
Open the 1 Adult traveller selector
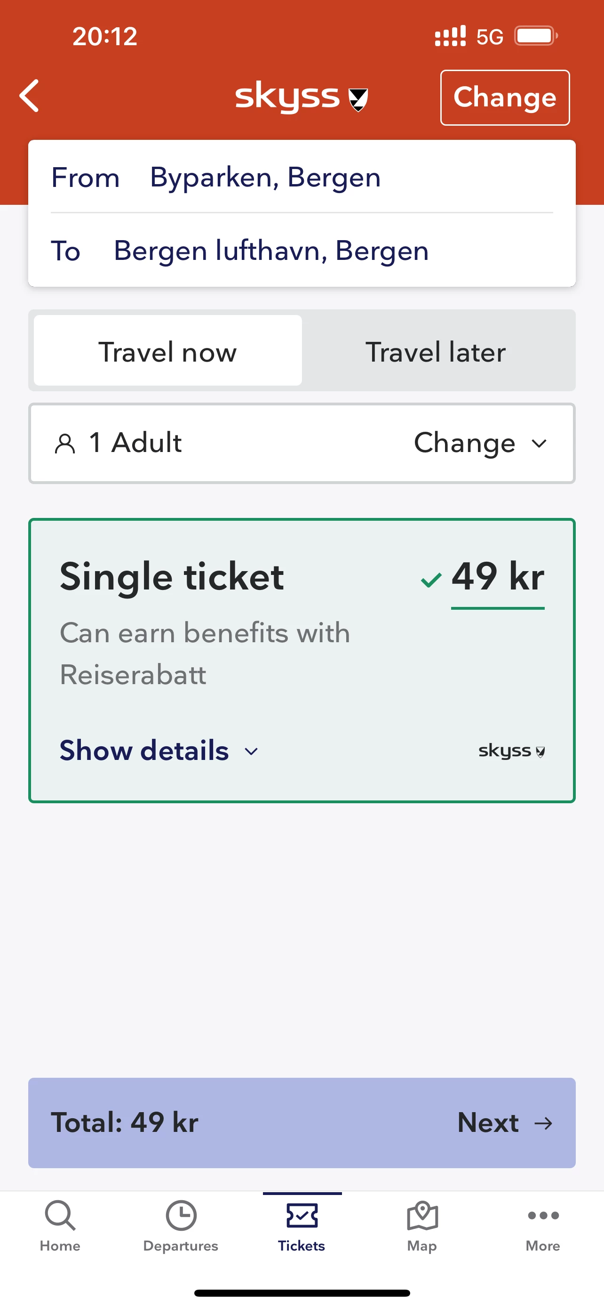(x=135, y=443)
